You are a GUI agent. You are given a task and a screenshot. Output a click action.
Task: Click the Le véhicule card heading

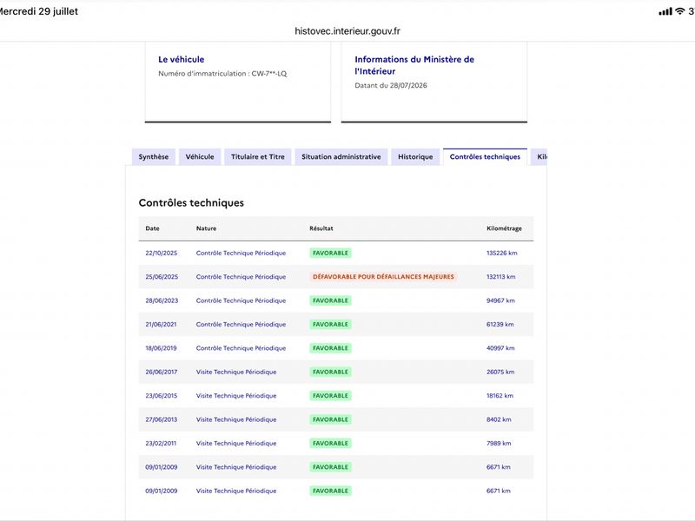[182, 59]
